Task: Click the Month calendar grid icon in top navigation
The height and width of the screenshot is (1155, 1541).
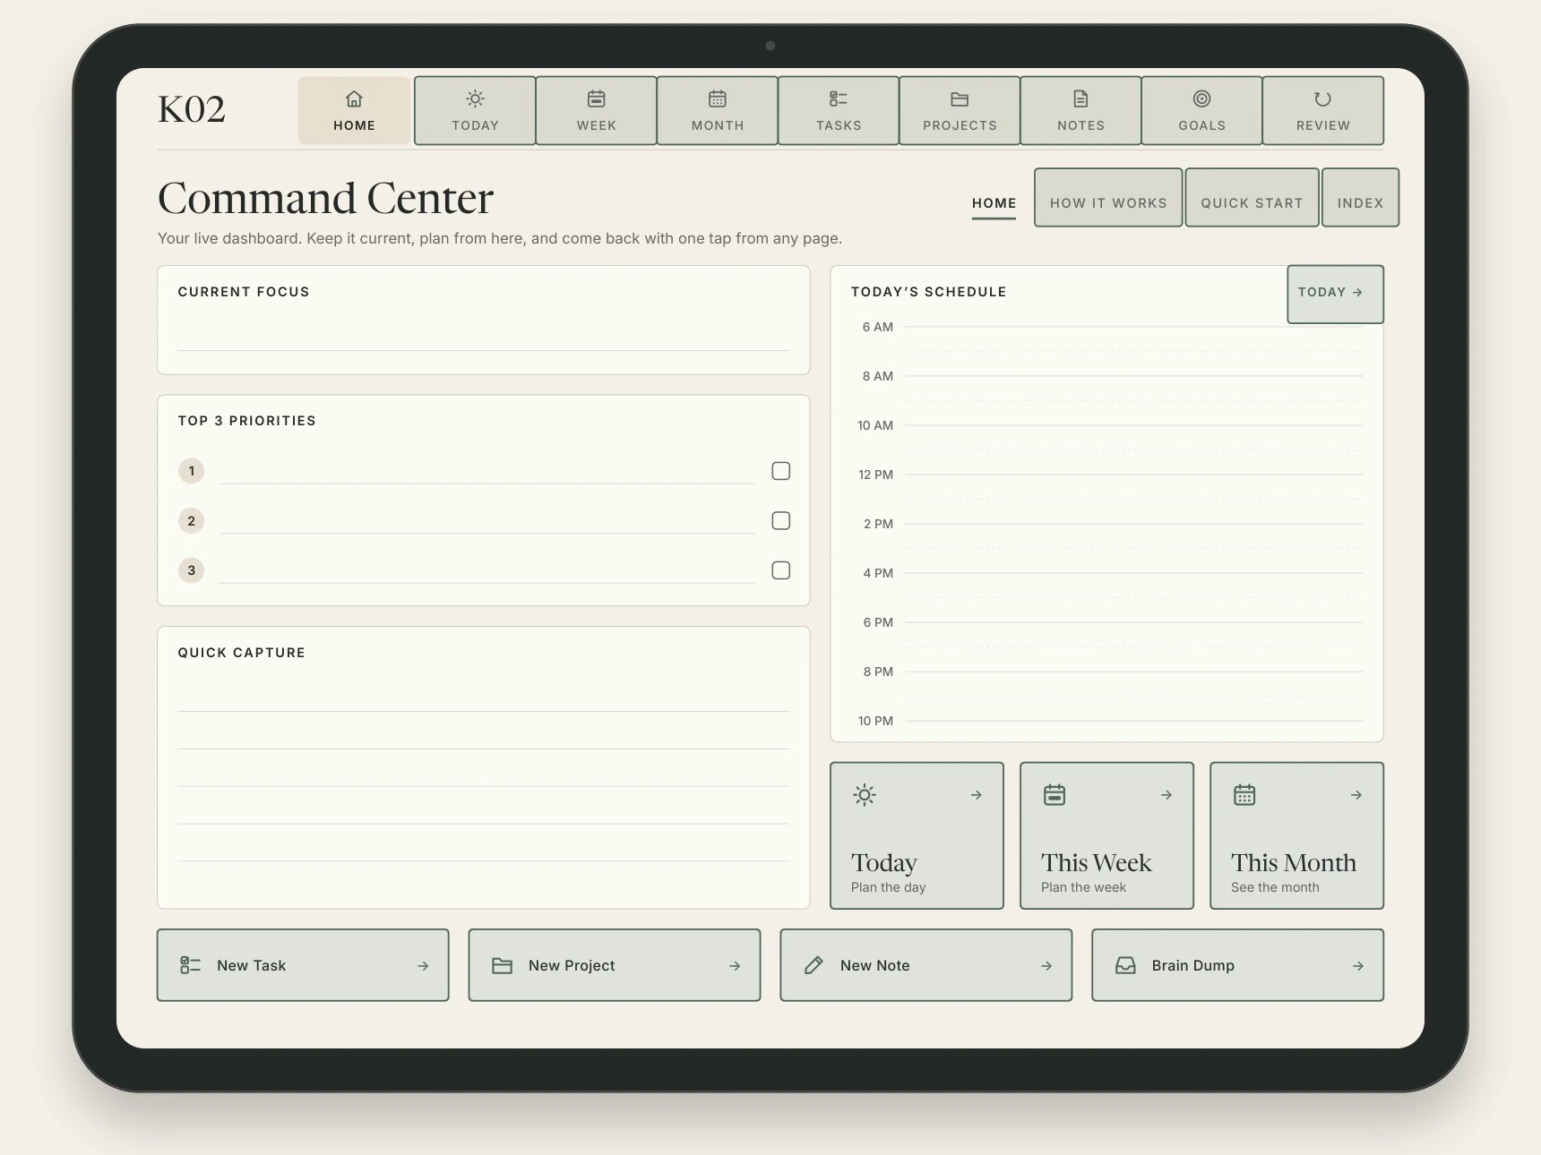Action: (718, 98)
